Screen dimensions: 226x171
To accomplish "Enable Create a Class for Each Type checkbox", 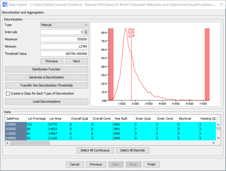I will click(8, 94).
